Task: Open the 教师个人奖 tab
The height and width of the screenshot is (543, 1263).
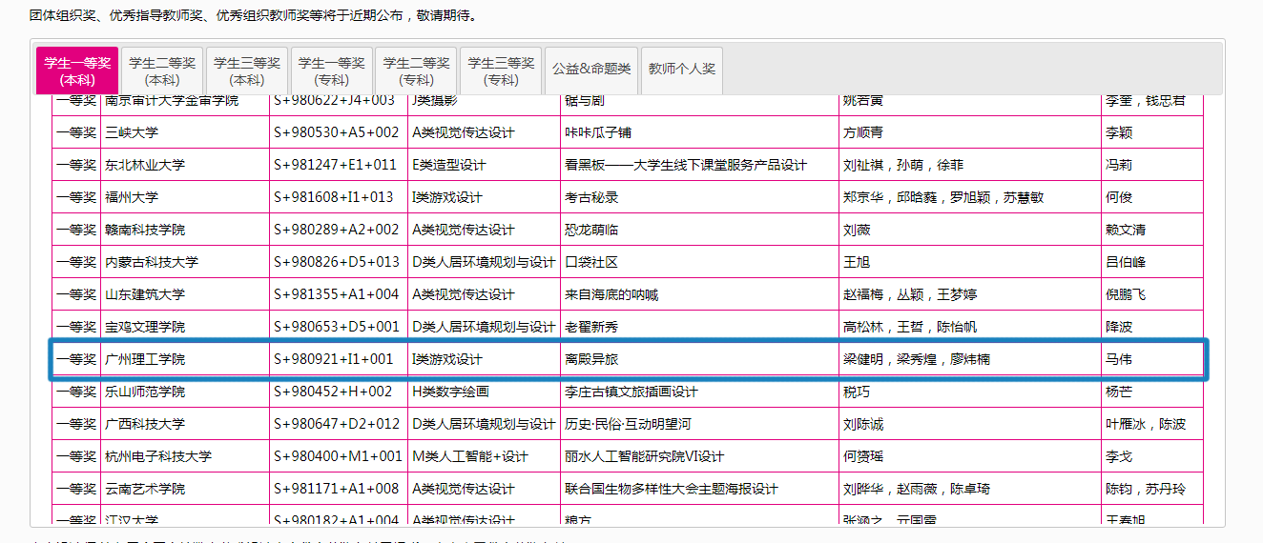Action: [x=681, y=69]
